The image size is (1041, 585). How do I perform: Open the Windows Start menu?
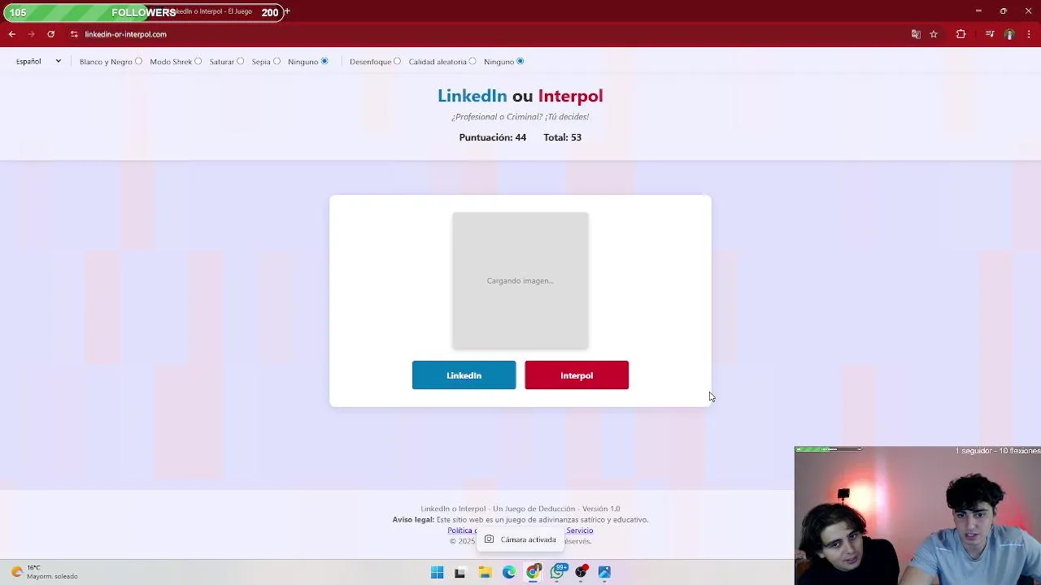437,572
